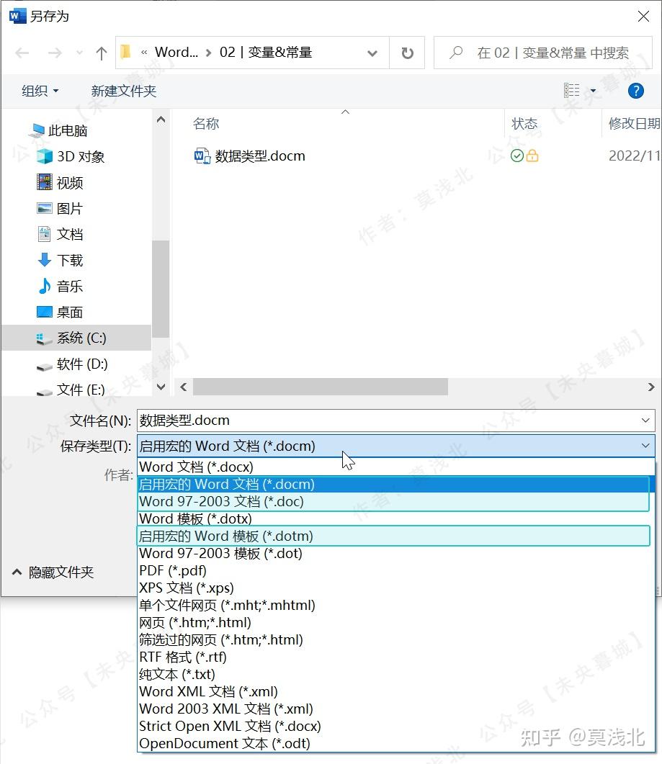Refresh the current folder view
The width and height of the screenshot is (662, 764).
point(407,53)
